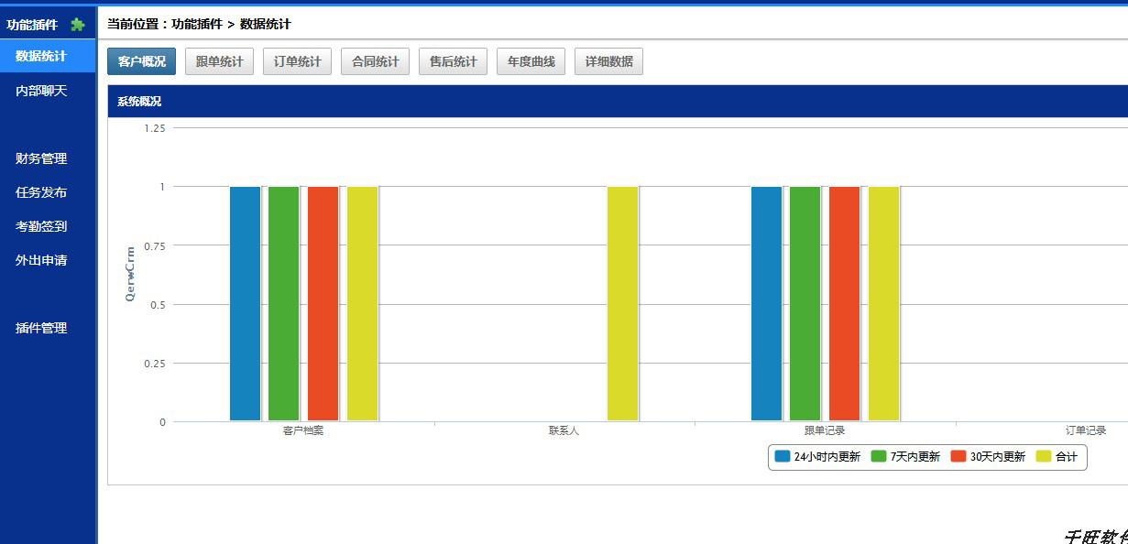Click the 联系人 axis label
The height and width of the screenshot is (544, 1128).
(564, 430)
